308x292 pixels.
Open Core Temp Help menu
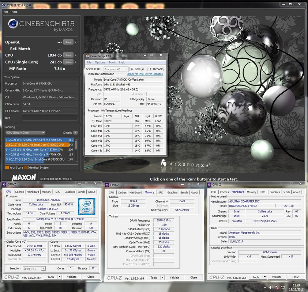click(x=122, y=62)
